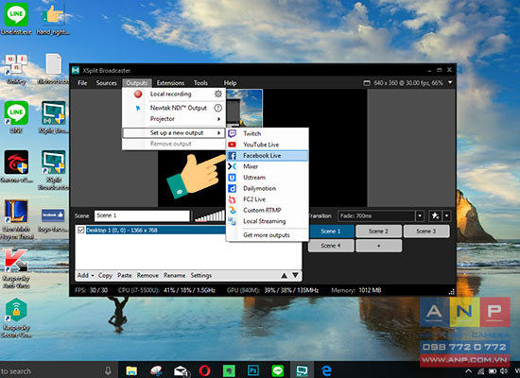Click the Newtek NDI Output help icon
Image resolution: width=520 pixels, height=378 pixels.
point(217,108)
